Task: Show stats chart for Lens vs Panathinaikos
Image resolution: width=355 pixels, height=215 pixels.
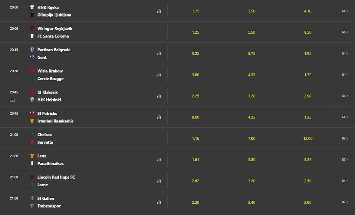Action: click(159, 159)
